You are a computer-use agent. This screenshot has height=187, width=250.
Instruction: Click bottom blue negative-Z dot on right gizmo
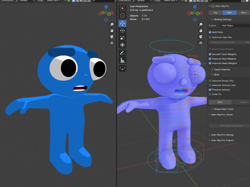click(x=195, y=20)
